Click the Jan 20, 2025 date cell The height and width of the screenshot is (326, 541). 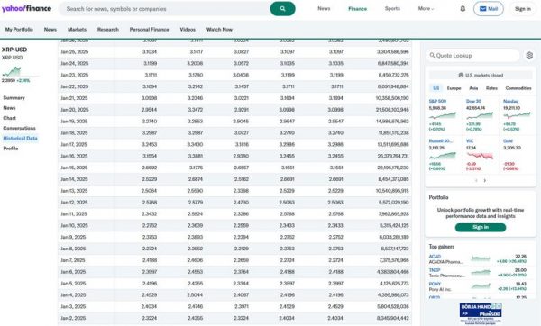[75, 110]
